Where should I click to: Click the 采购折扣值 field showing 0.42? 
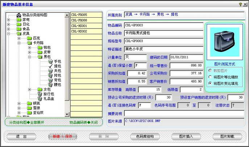click(x=137, y=73)
